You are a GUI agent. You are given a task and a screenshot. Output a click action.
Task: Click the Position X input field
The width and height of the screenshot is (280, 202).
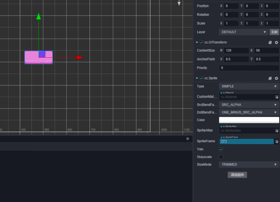pyautogui.click(x=231, y=6)
